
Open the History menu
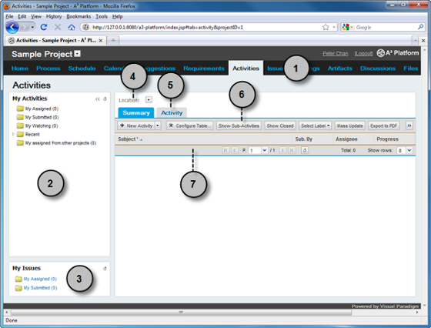pyautogui.click(x=54, y=16)
